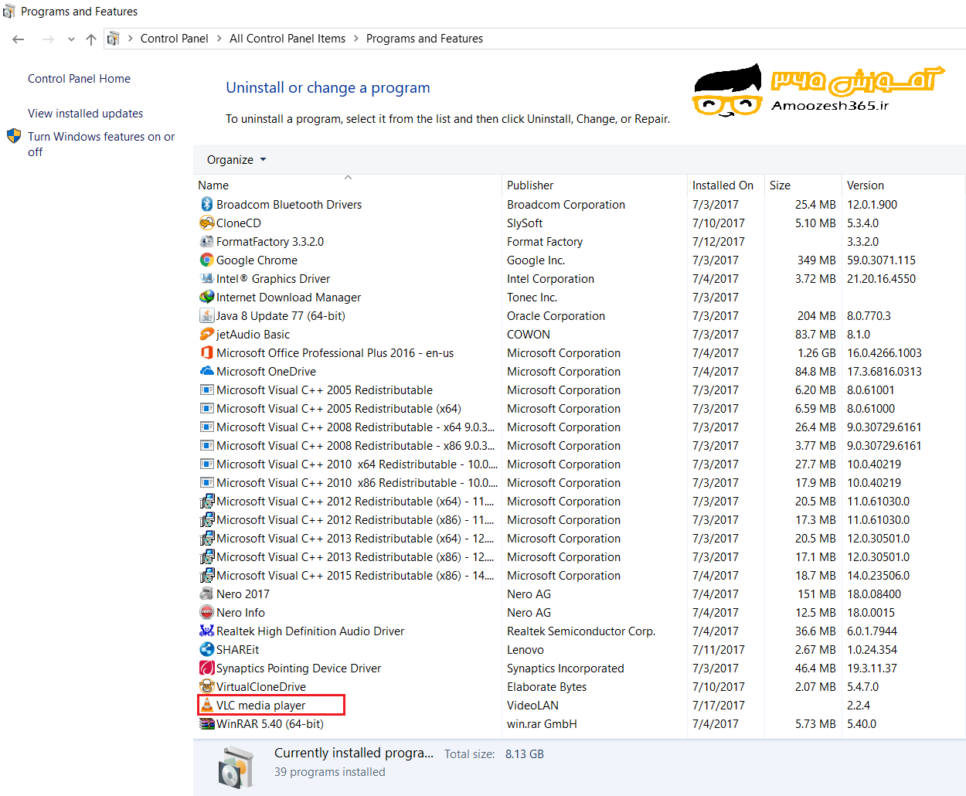Sort list by Size column header
The width and height of the screenshot is (966, 796).
pos(803,185)
